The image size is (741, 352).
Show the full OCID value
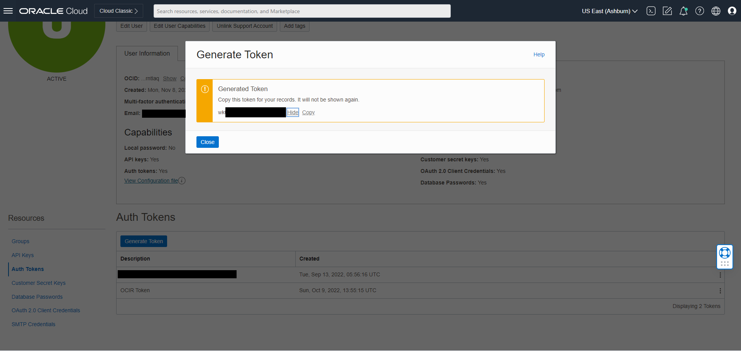[x=170, y=78]
